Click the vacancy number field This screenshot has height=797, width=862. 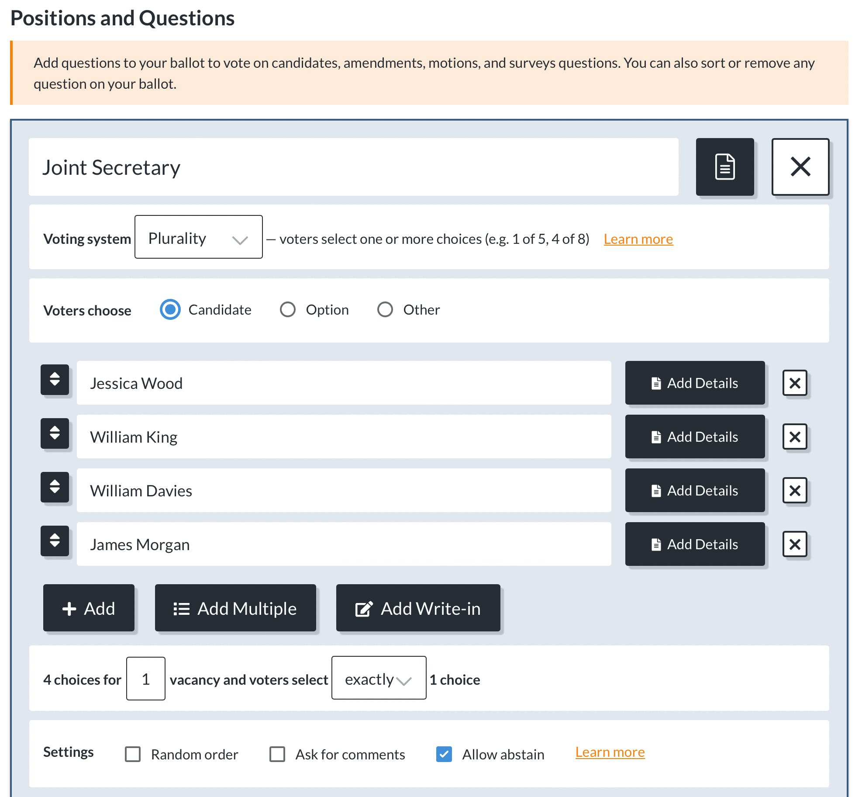click(146, 679)
